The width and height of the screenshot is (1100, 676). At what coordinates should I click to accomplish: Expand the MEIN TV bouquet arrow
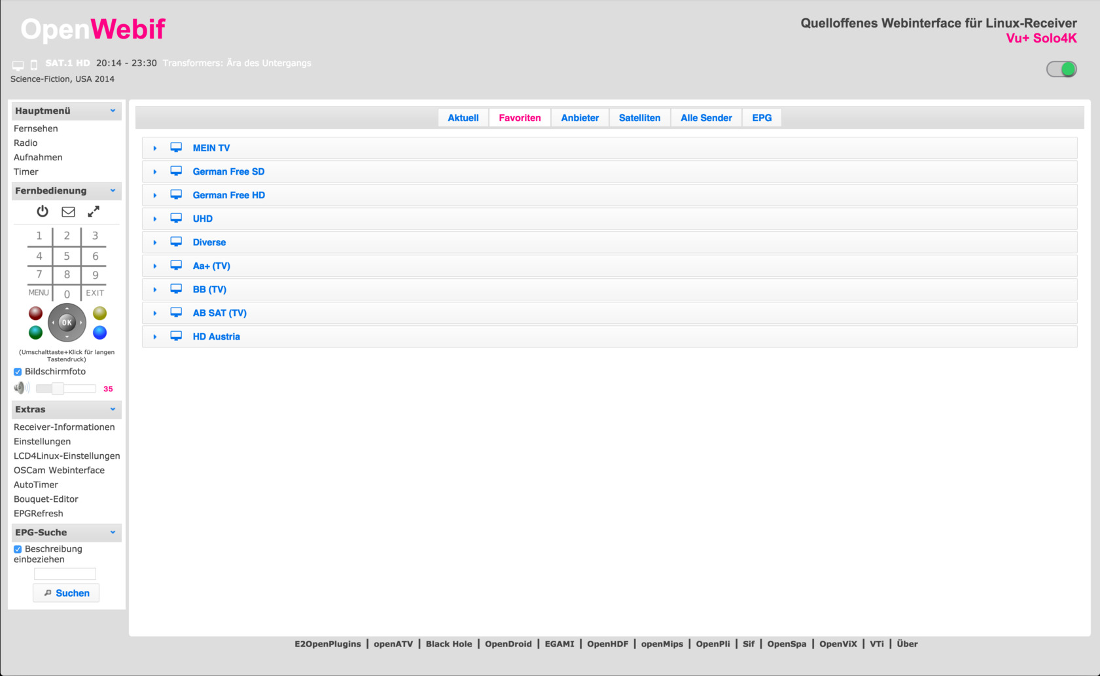pos(155,149)
